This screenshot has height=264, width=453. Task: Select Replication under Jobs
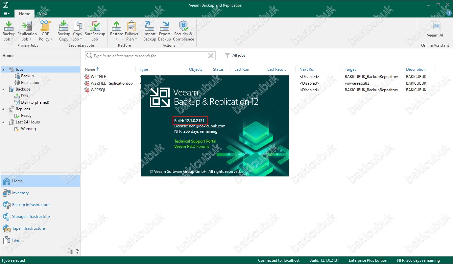pos(31,83)
